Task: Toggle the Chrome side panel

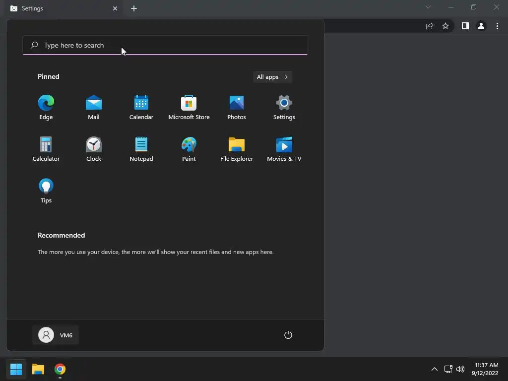Action: (x=465, y=26)
